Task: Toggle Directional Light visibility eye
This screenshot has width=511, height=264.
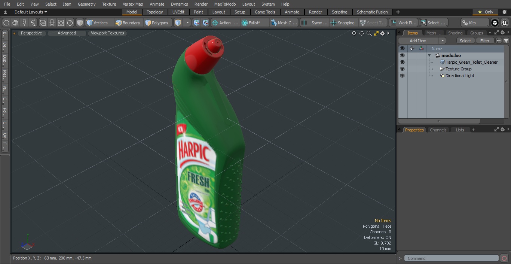Action: click(402, 76)
